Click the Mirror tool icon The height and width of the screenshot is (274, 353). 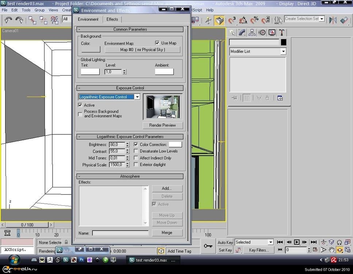[333, 20]
